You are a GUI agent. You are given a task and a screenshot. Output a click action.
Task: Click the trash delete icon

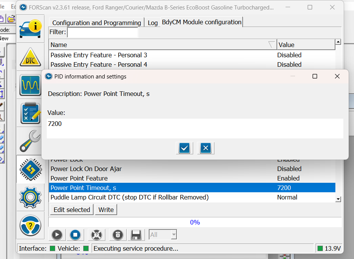(118, 235)
